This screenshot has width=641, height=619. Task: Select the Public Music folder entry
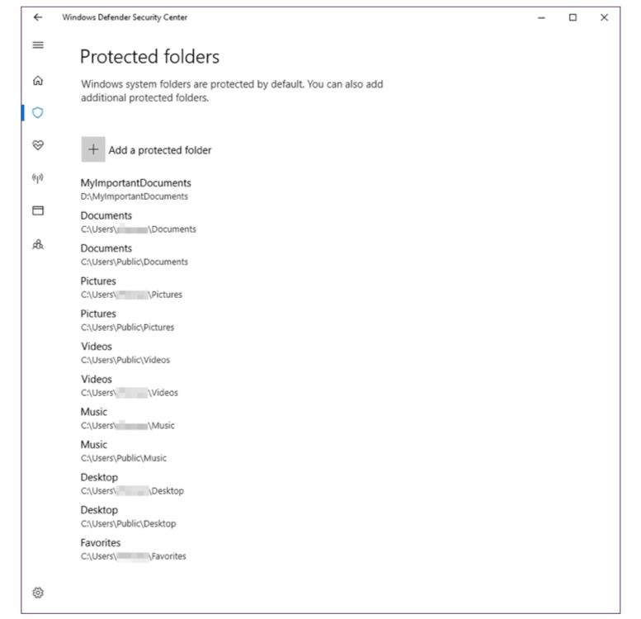click(124, 451)
